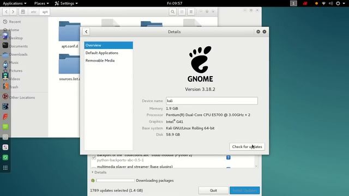
Task: Select apt.conf.d folder
Action: 70,34
